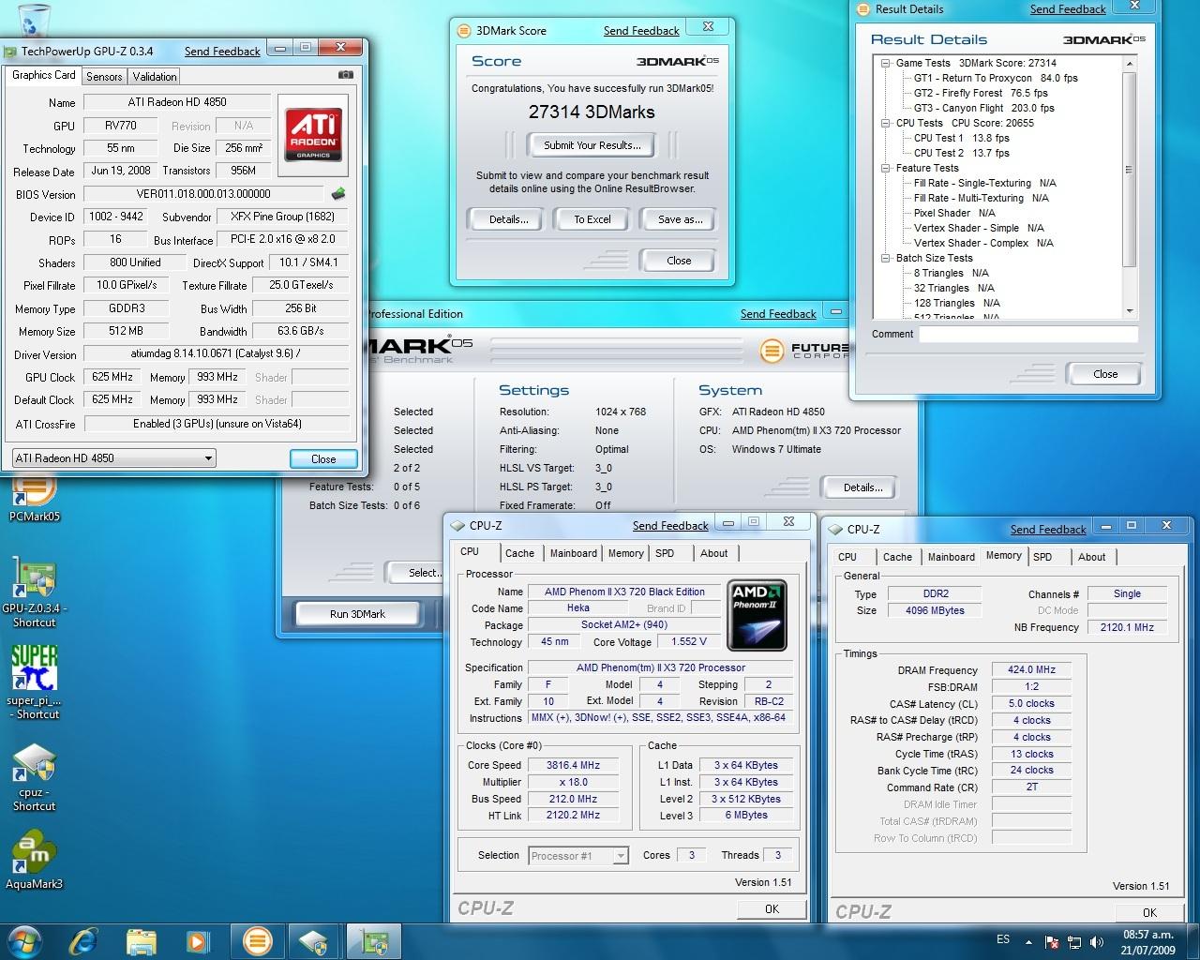Open the About tab in right CPU-Z
This screenshot has height=960, width=1200.
coord(1091,557)
